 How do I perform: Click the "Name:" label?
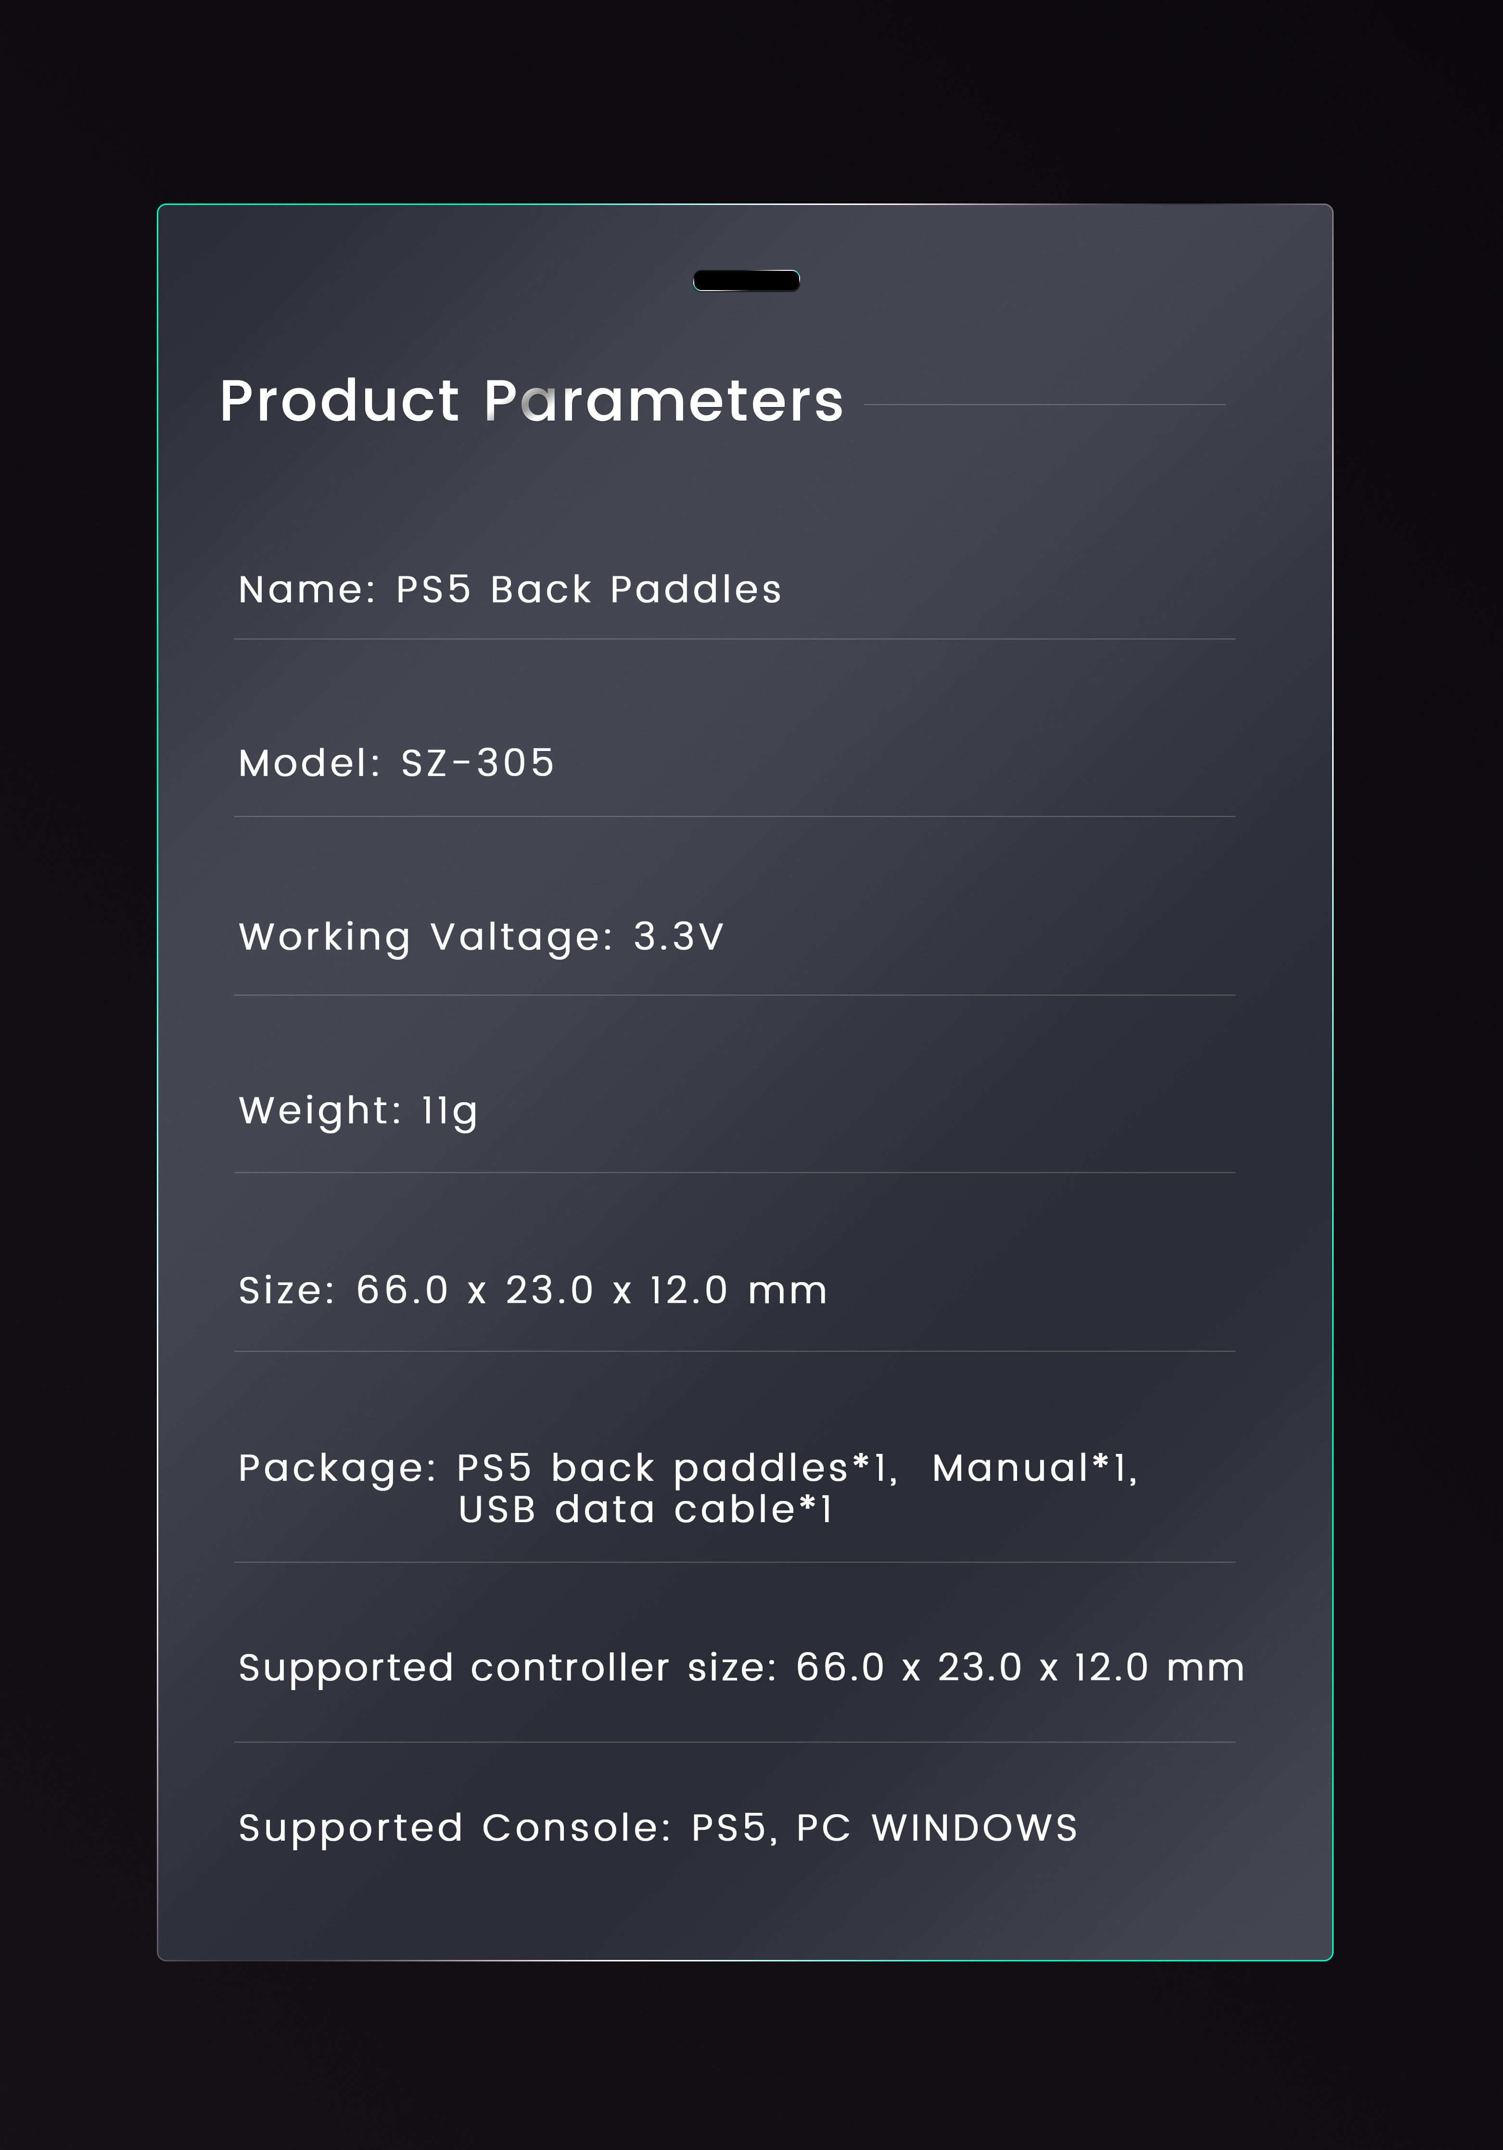pyautogui.click(x=307, y=590)
